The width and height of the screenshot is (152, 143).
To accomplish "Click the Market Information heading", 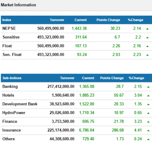I will point(18,5).
